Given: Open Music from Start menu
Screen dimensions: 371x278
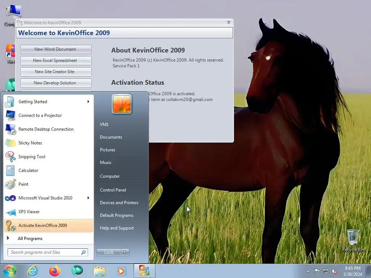Looking at the screenshot, I should point(105,163).
